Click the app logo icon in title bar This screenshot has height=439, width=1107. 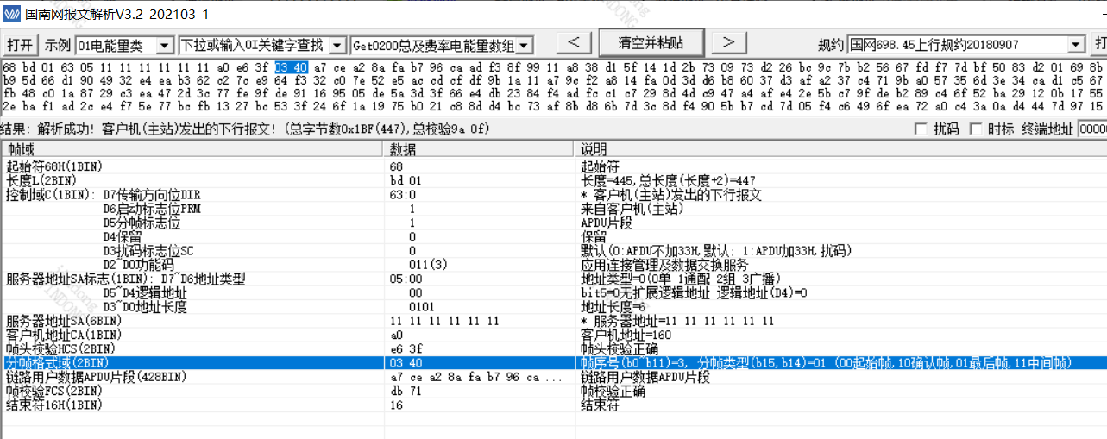[x=12, y=15]
